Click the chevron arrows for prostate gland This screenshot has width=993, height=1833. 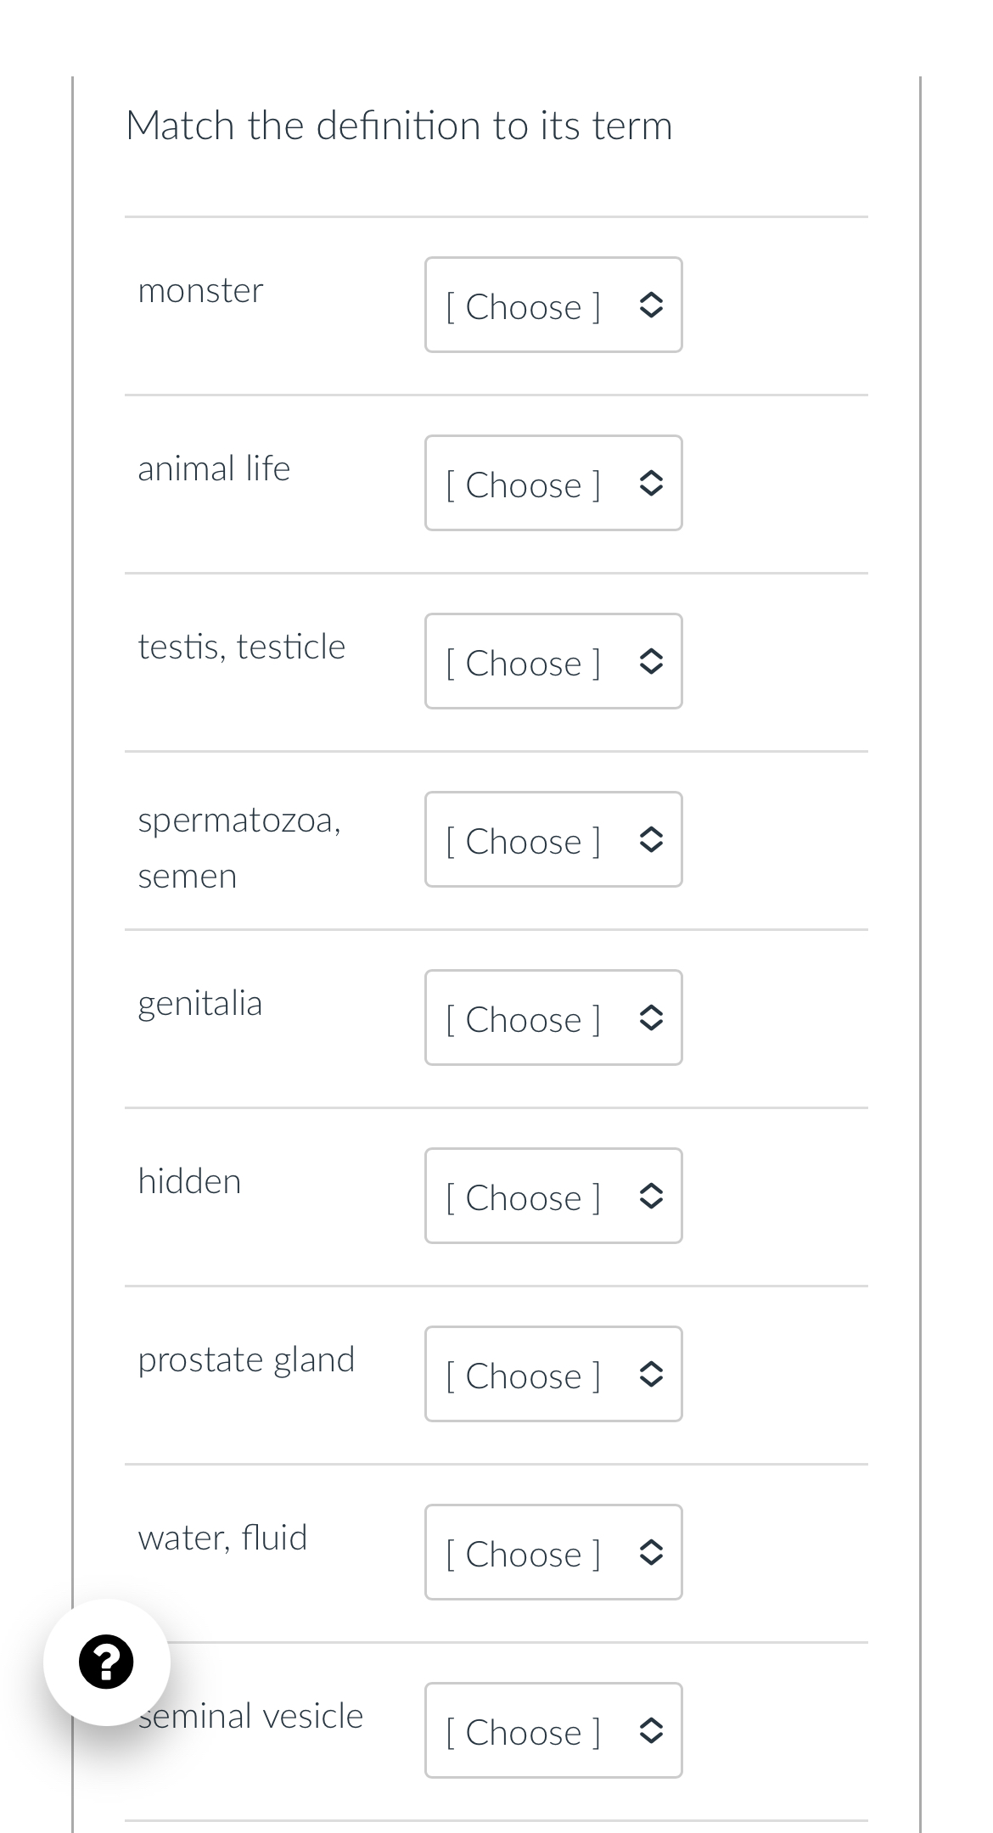pos(650,1375)
